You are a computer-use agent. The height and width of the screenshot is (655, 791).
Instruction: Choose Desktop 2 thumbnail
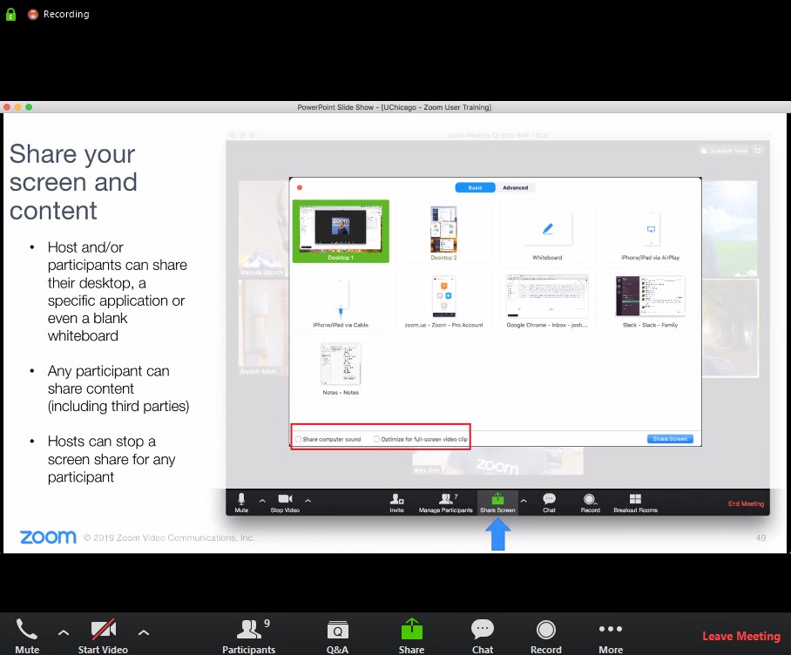coord(443,232)
